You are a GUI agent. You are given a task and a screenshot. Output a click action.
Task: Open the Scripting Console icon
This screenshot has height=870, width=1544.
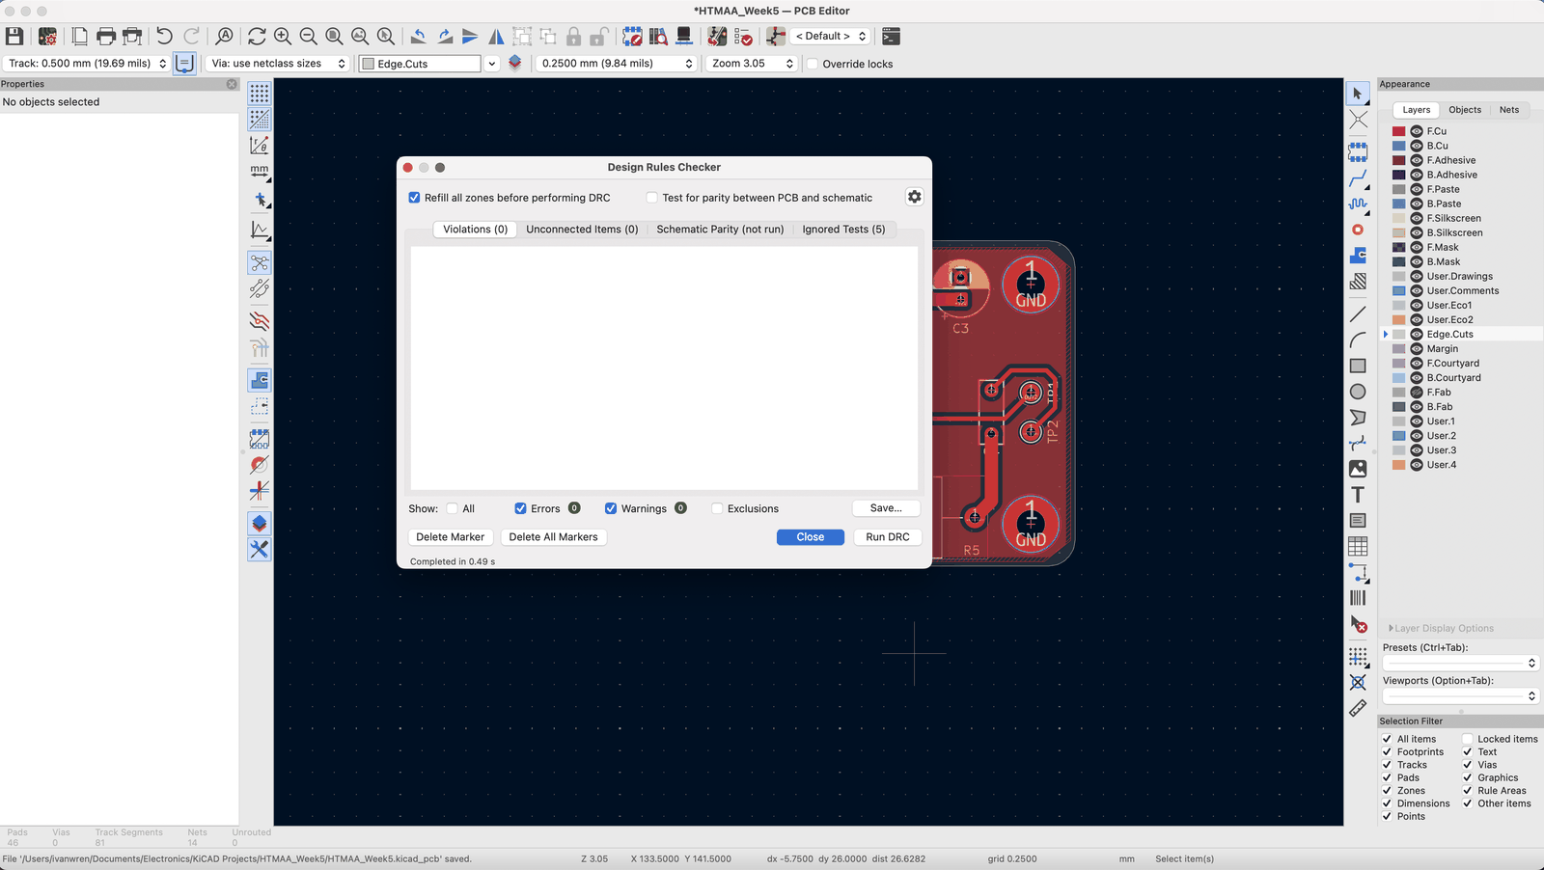tap(891, 37)
